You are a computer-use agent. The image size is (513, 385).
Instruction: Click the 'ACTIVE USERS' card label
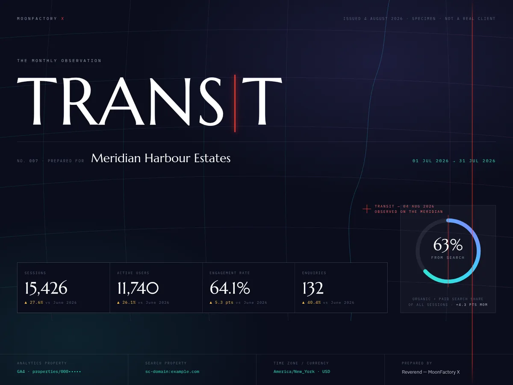click(133, 273)
